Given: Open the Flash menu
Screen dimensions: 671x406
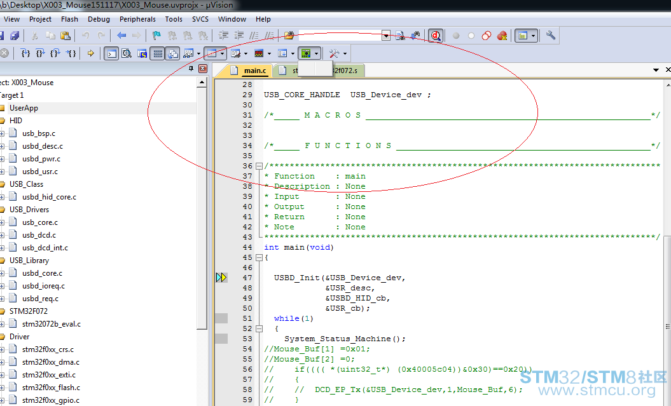Looking at the screenshot, I should [69, 19].
